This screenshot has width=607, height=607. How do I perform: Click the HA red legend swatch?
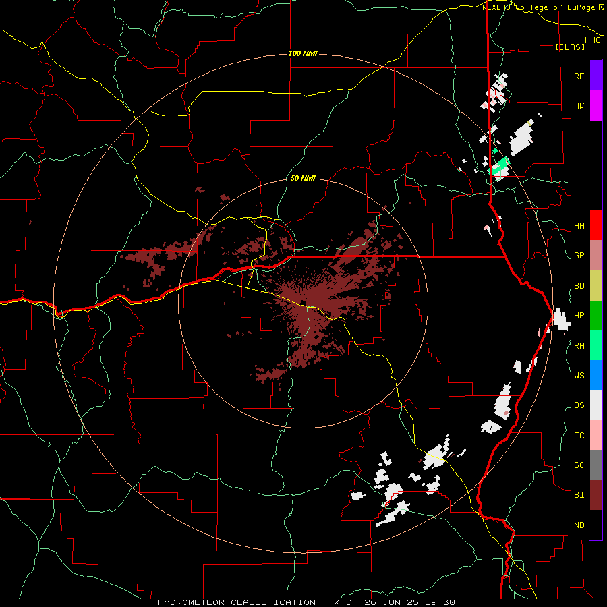pyautogui.click(x=596, y=225)
